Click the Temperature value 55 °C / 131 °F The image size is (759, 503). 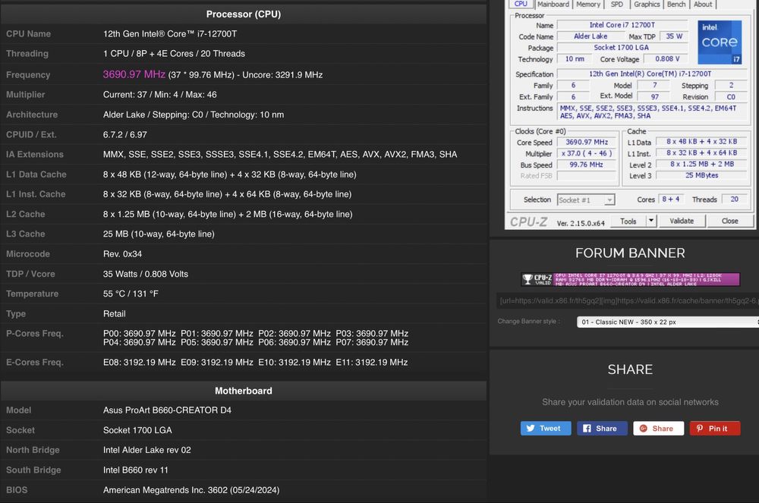click(131, 294)
